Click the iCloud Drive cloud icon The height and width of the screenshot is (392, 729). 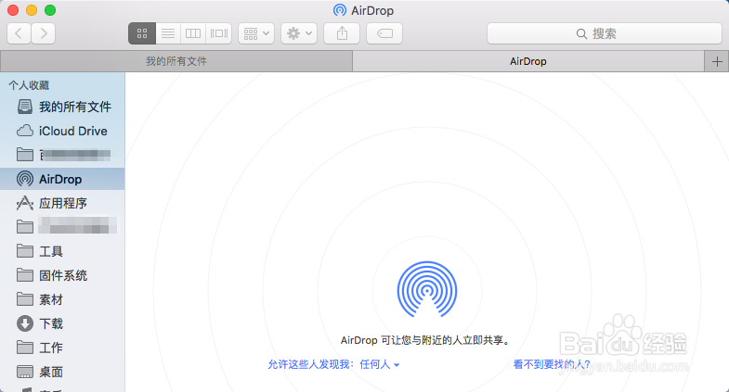pos(25,131)
